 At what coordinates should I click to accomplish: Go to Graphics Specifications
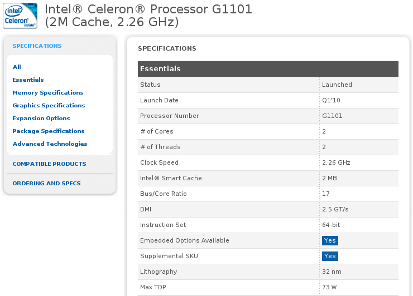click(x=49, y=106)
